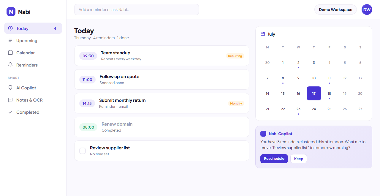Viewport: 380px width, 196px height.
Task: Show Completed reminders
Action: coord(33,112)
